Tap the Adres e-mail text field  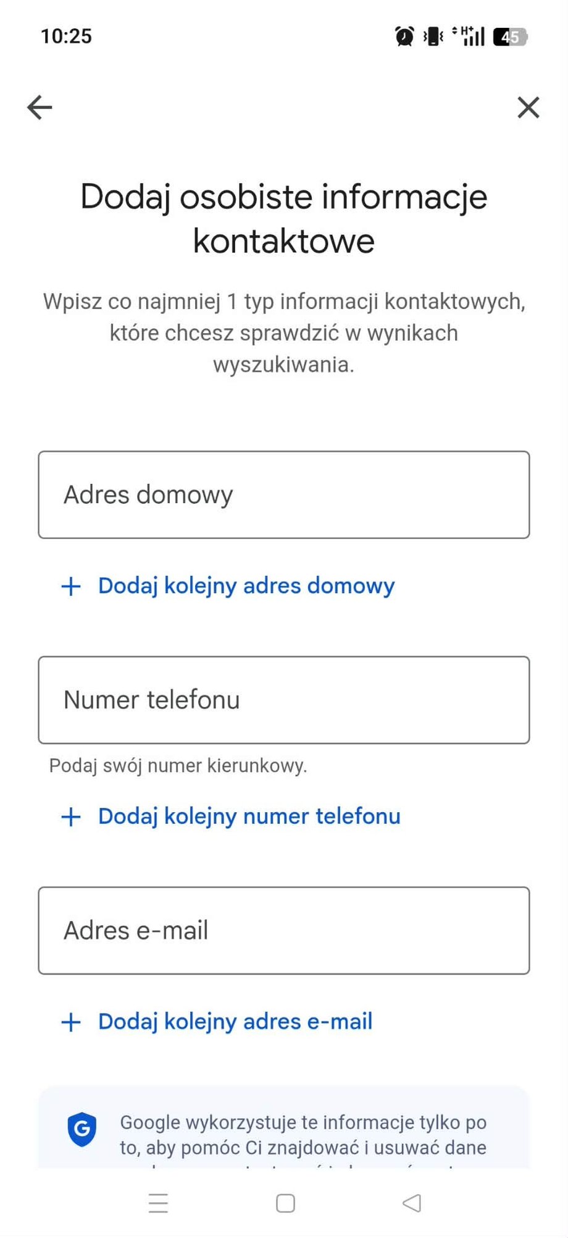point(284,930)
